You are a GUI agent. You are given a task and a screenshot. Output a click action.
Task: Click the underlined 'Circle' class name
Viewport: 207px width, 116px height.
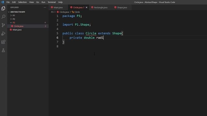91,33
